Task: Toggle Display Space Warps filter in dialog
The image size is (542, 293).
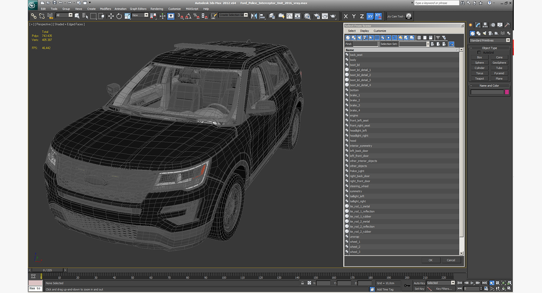Action: 377,38
